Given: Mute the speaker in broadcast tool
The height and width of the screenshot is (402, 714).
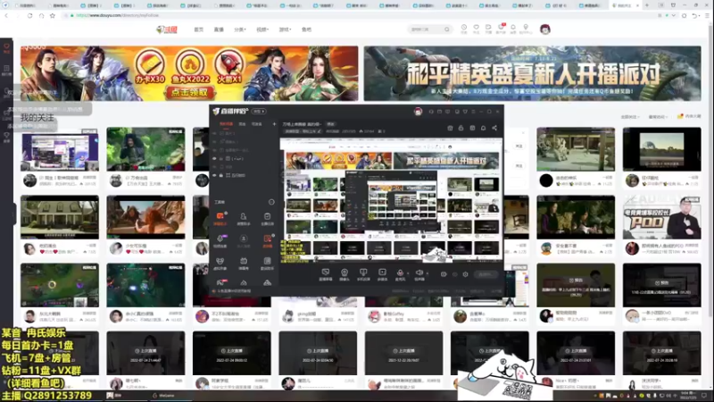Looking at the screenshot, I should click(419, 272).
